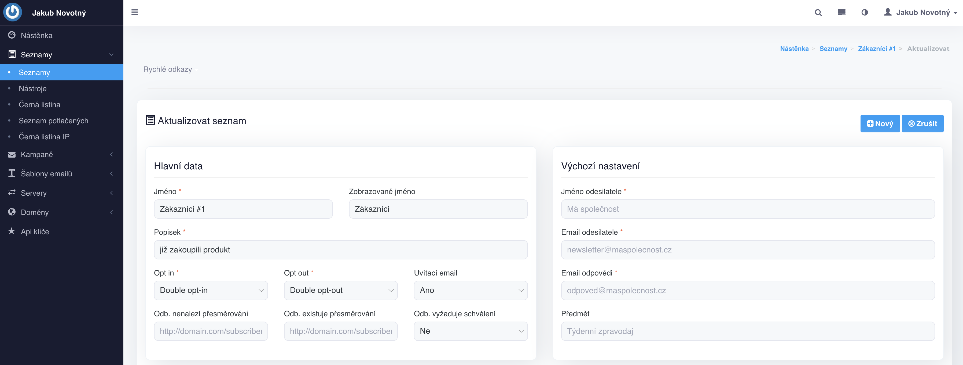Click the Zobrazované jméno input field
Image resolution: width=963 pixels, height=365 pixels.
(x=438, y=209)
